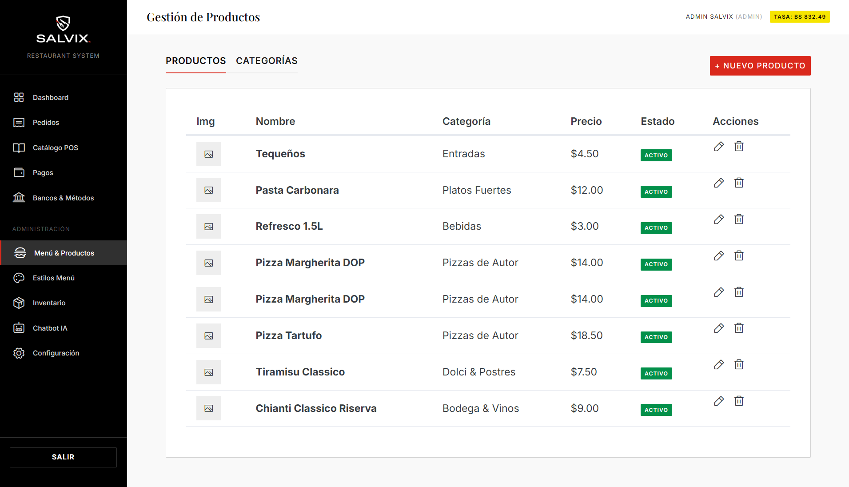
Task: Click the ACTIVO badge for Tequeños
Action: tap(656, 155)
